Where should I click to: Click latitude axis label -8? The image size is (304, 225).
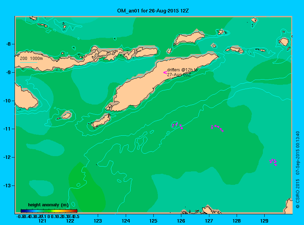coord(8,44)
